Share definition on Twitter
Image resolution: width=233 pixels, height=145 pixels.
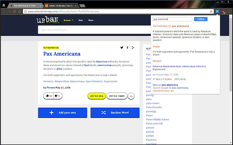click(122, 47)
